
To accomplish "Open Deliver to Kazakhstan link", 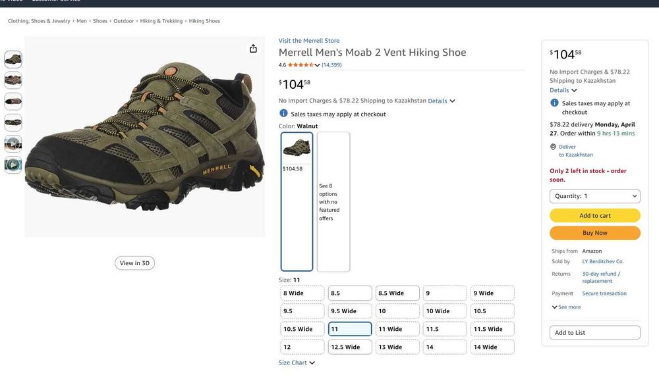I will tap(576, 151).
